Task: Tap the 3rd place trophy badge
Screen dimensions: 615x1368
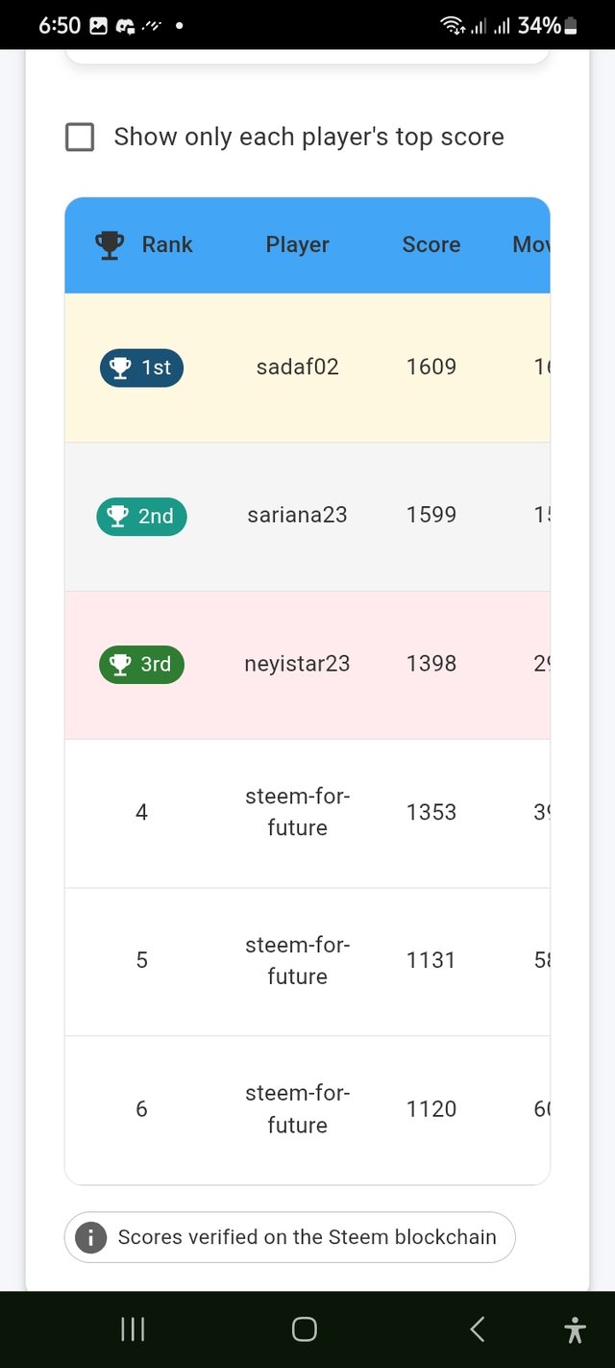Action: click(x=141, y=665)
